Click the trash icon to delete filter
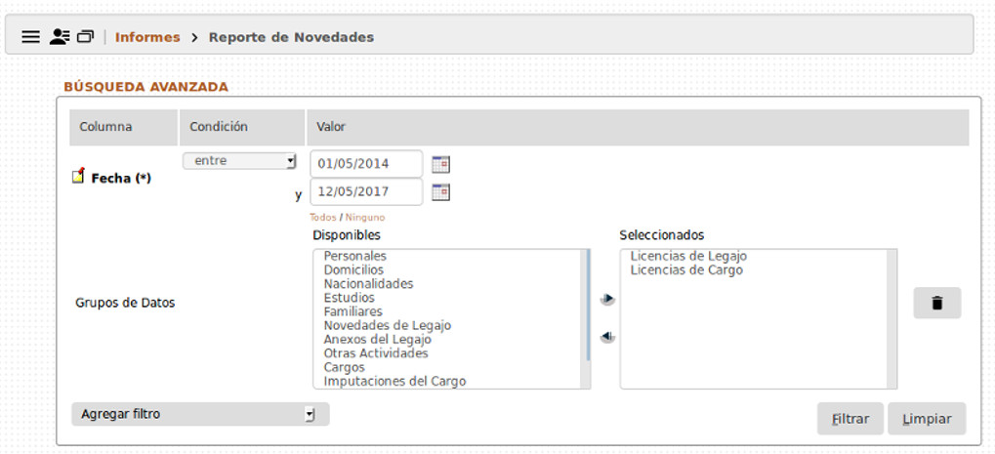The width and height of the screenshot is (995, 454). [x=936, y=303]
